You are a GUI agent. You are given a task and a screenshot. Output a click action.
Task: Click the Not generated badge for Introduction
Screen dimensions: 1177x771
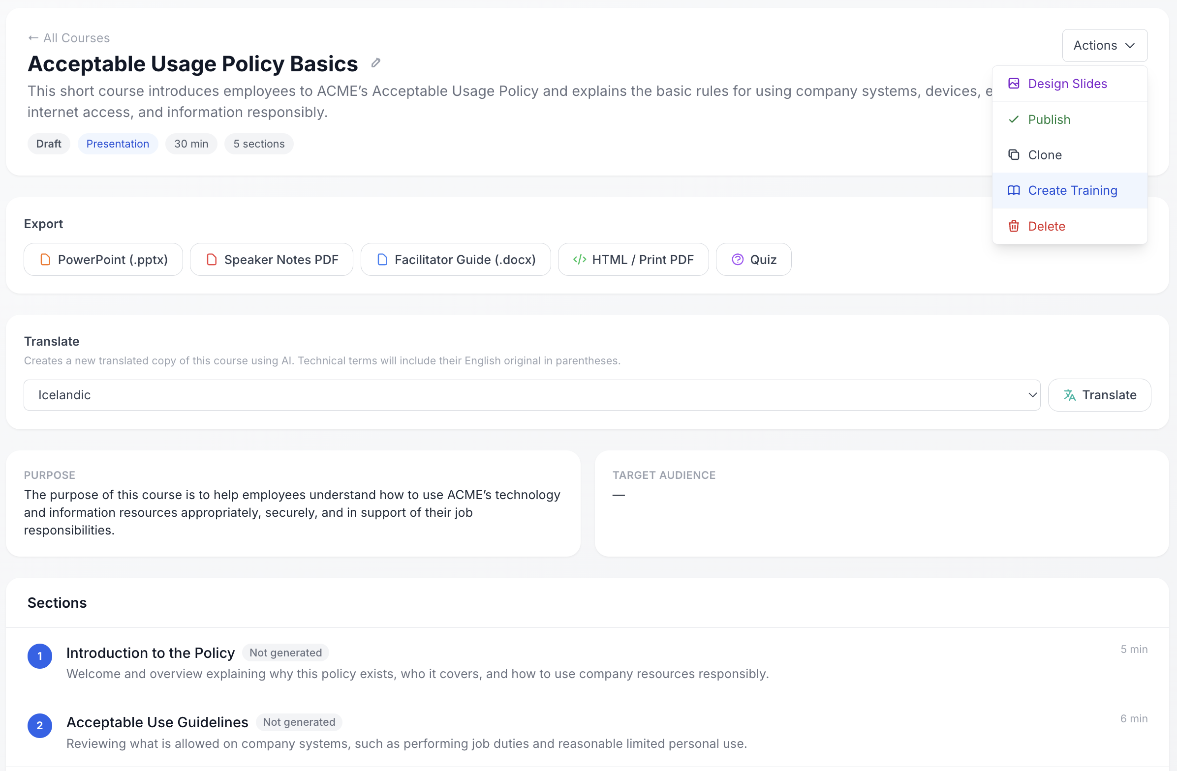point(285,652)
